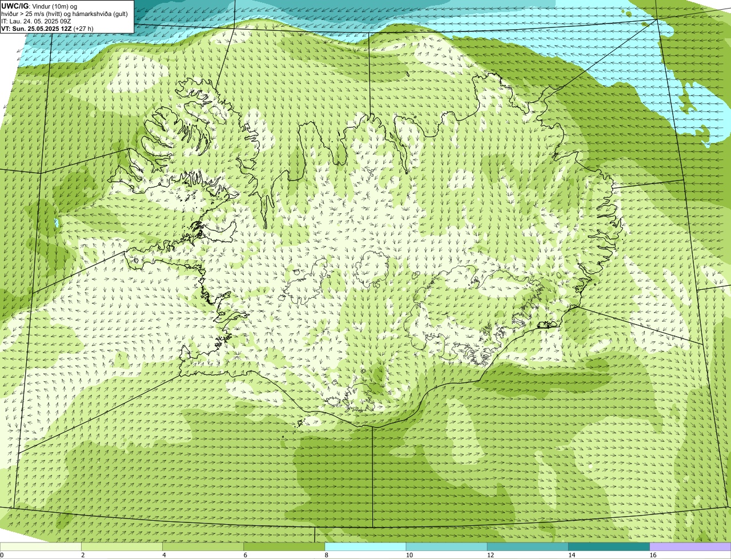731x559 pixels.
Task: Click the "8" tick label on the color scale
Action: click(x=327, y=555)
